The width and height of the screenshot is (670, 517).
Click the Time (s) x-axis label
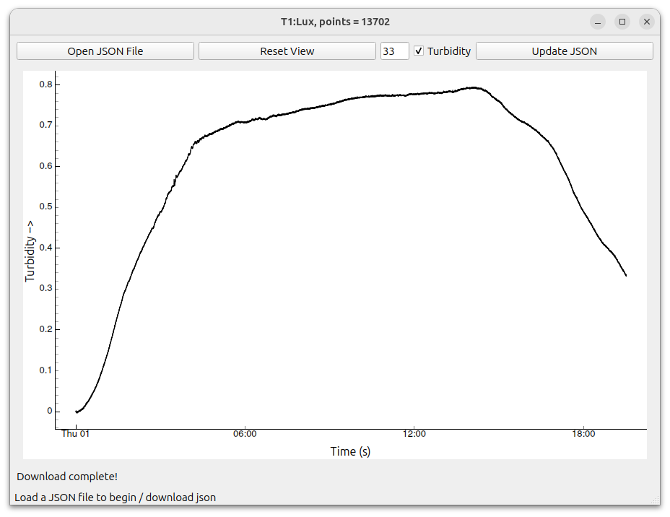(x=350, y=451)
